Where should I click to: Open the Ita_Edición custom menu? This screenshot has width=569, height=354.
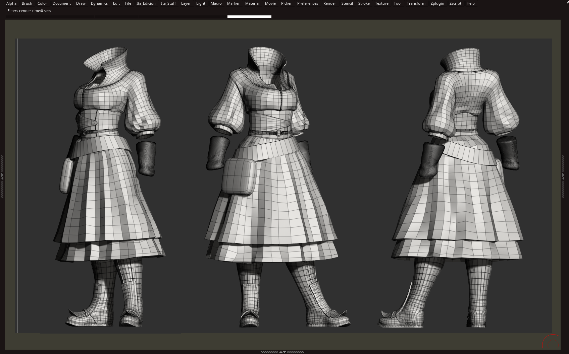(146, 3)
